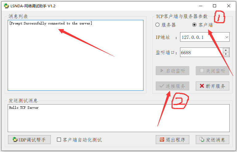
Task: Increase the listening port with up arrow
Action: [x=226, y=50]
